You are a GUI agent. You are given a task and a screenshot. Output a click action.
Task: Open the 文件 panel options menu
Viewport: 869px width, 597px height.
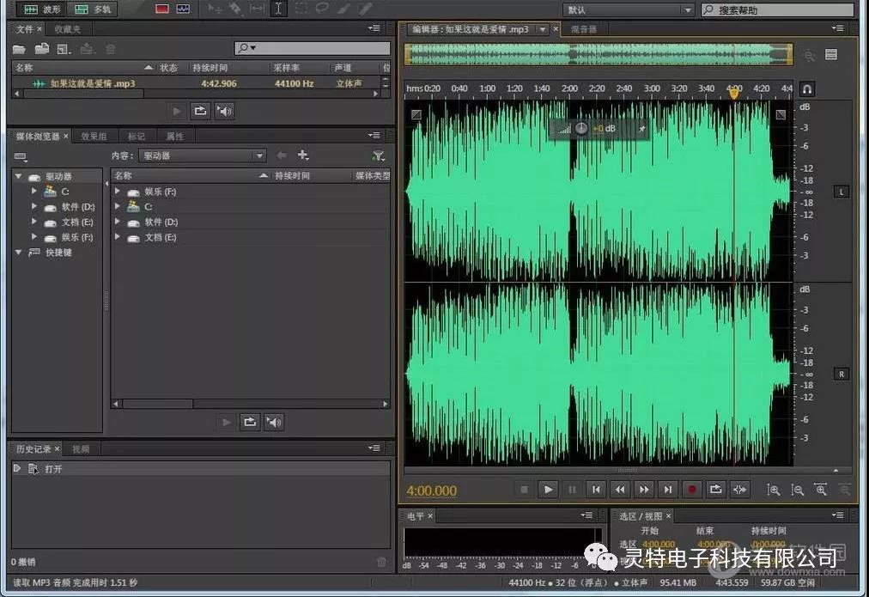[374, 28]
